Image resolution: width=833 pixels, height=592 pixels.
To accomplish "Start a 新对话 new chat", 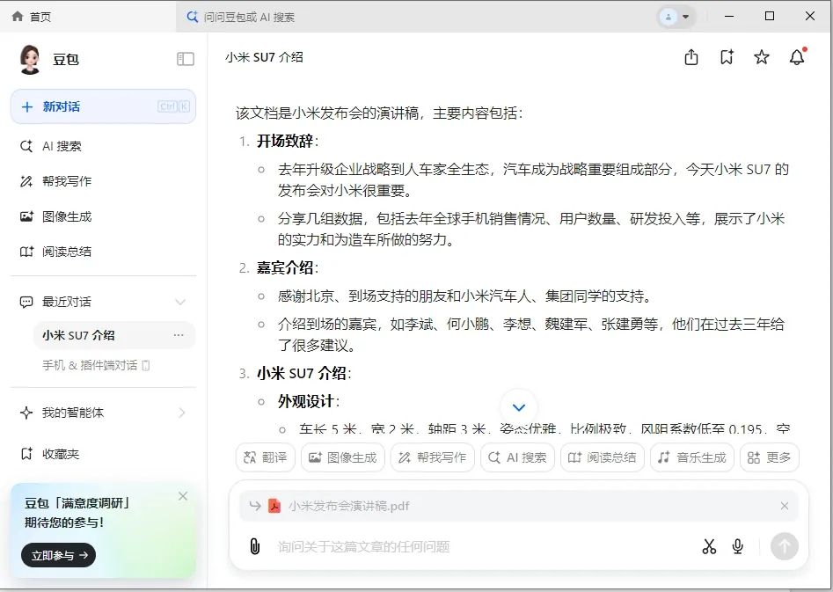I will point(103,106).
